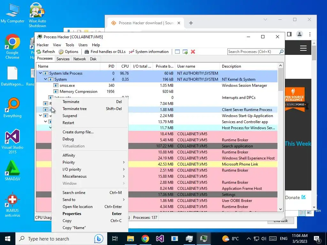Show hidden system tray icons
This screenshot has width=327, height=245.
248,239
